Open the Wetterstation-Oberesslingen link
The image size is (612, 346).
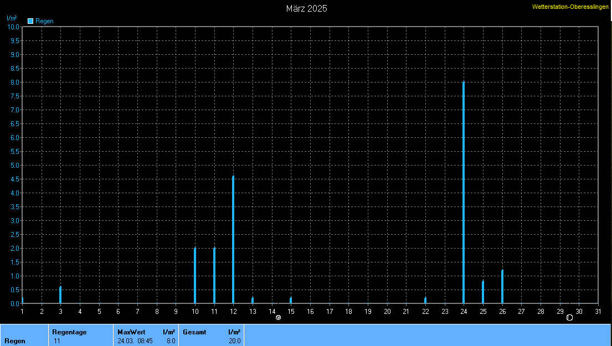coord(570,7)
